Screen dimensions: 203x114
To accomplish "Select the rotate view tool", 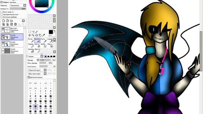I will (x=37, y=35).
